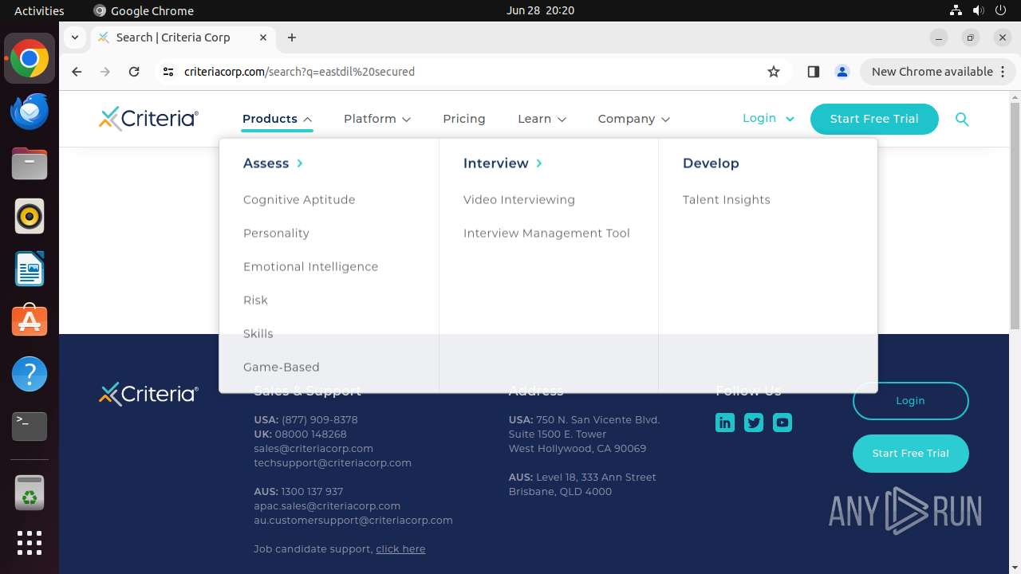
Task: Open the Develop heading in menu
Action: click(x=711, y=163)
